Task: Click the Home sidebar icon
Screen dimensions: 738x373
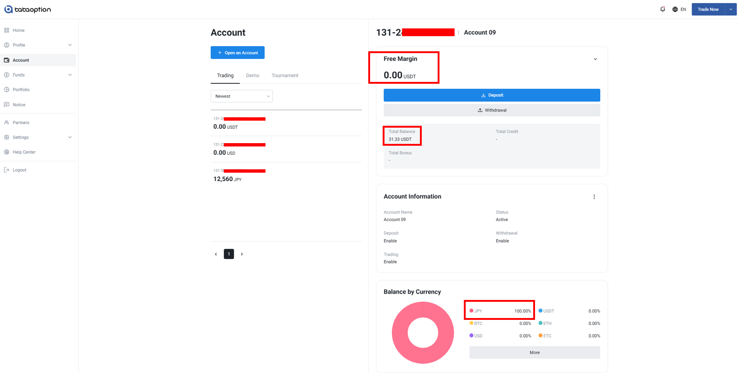Action: 7,30
